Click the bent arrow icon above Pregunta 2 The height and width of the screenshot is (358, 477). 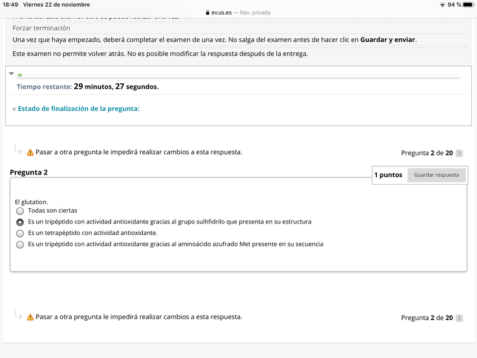point(18,150)
